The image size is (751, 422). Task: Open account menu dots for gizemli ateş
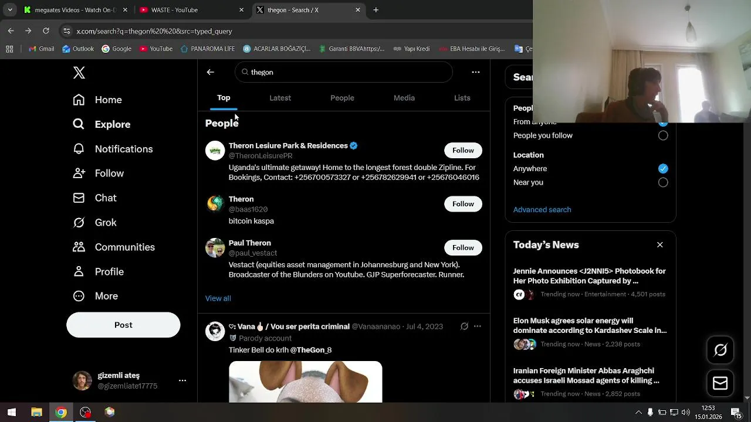pyautogui.click(x=182, y=380)
